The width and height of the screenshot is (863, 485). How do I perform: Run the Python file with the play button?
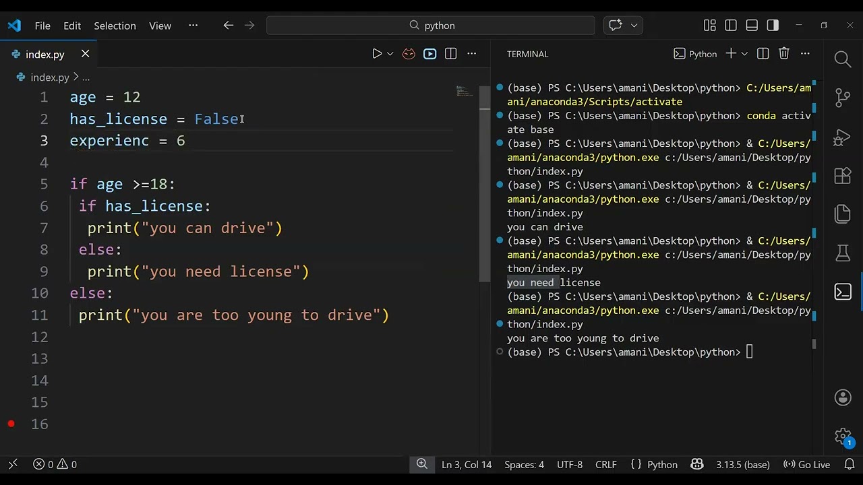(377, 54)
